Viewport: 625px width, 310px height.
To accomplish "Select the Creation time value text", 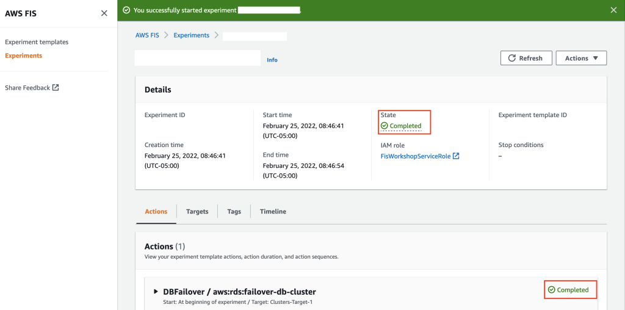I will [x=185, y=160].
